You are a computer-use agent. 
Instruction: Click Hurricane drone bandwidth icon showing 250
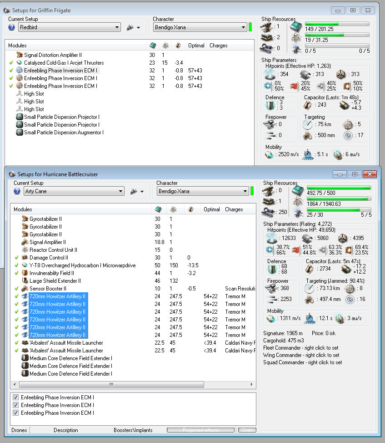(x=268, y=212)
